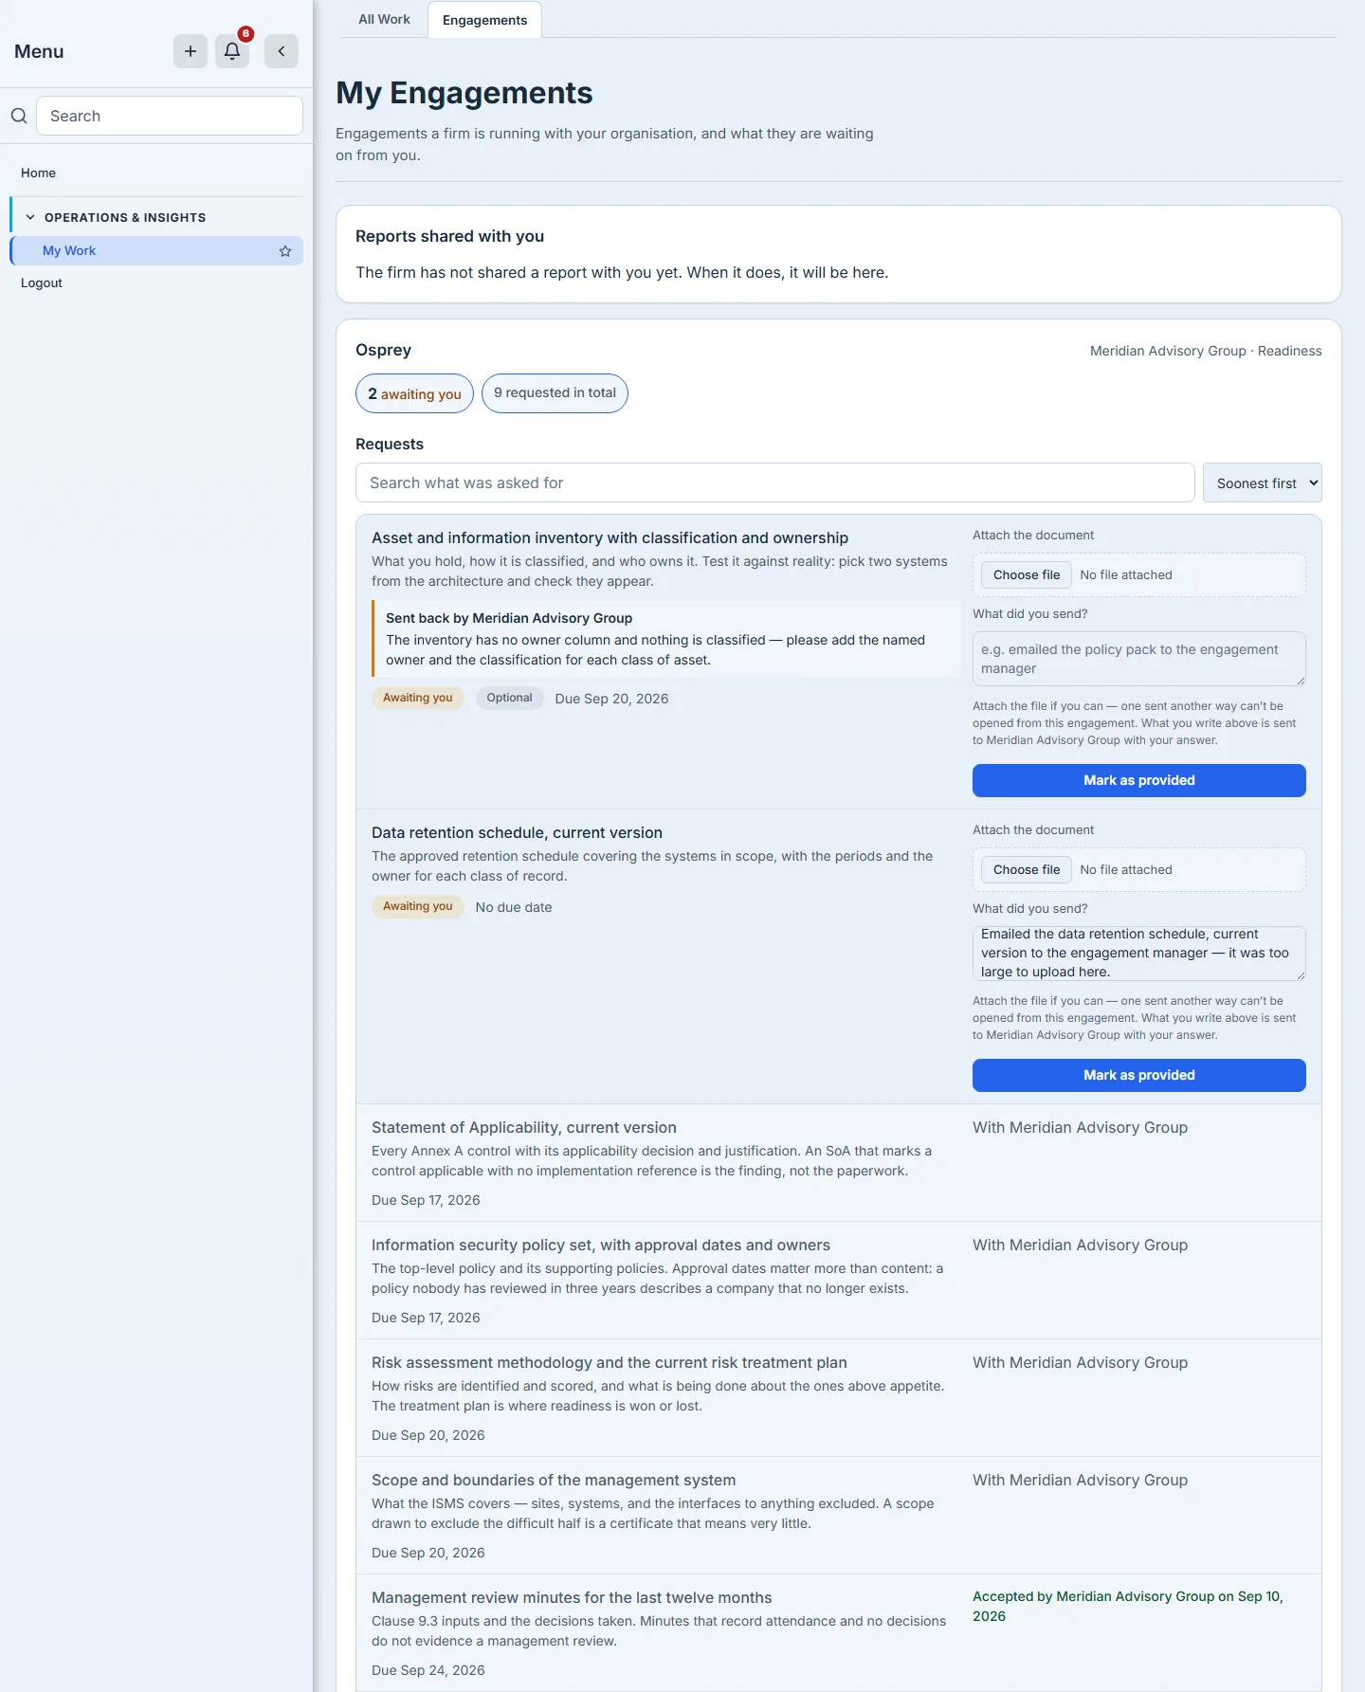Choose file for Data retention schedule

pos(1027,869)
